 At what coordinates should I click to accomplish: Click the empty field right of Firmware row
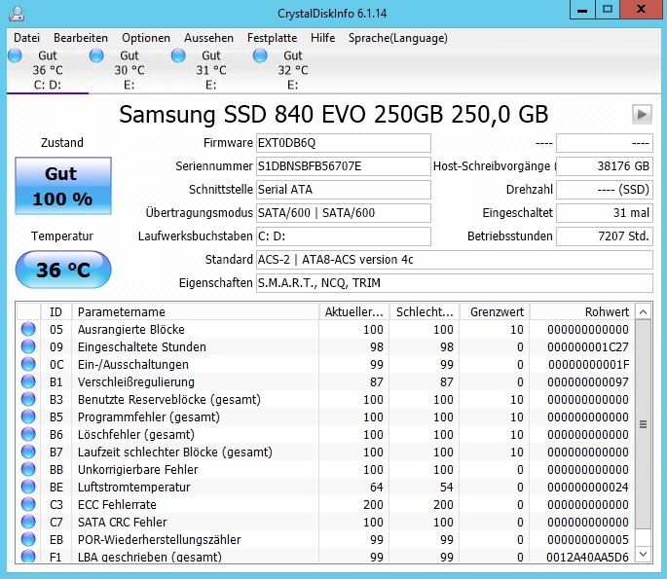point(605,143)
